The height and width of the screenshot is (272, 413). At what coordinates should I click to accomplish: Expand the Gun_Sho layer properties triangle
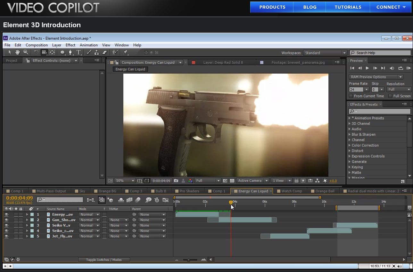coord(27,220)
